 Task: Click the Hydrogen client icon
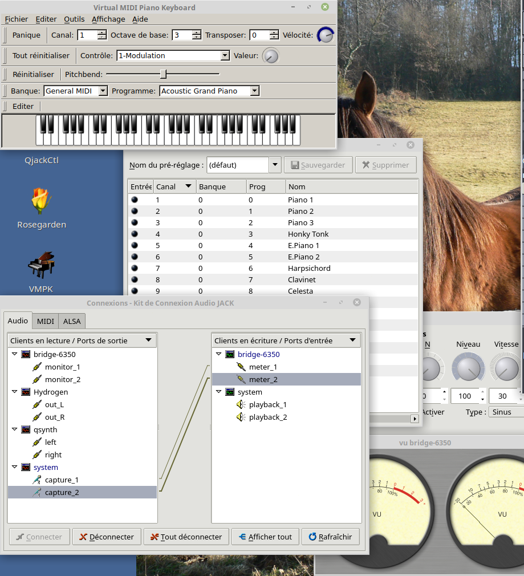pos(26,392)
